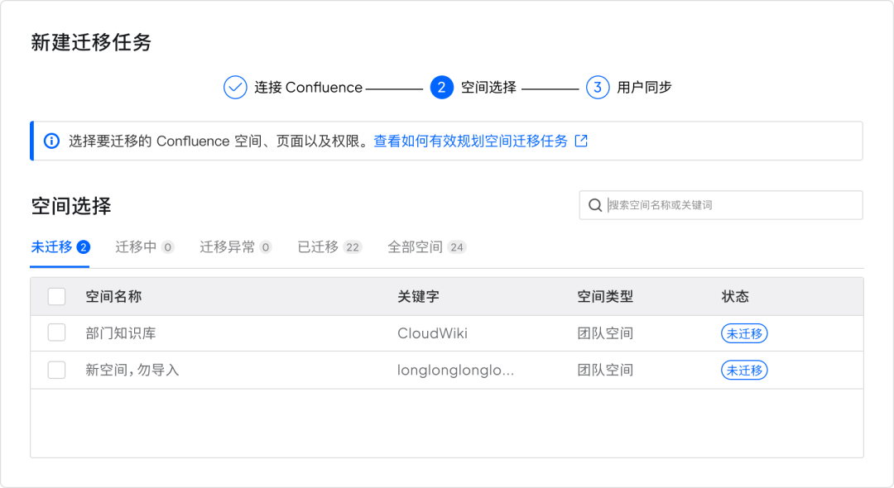Open the 已迁移 tab
Screen dimensions: 894x488
click(329, 247)
